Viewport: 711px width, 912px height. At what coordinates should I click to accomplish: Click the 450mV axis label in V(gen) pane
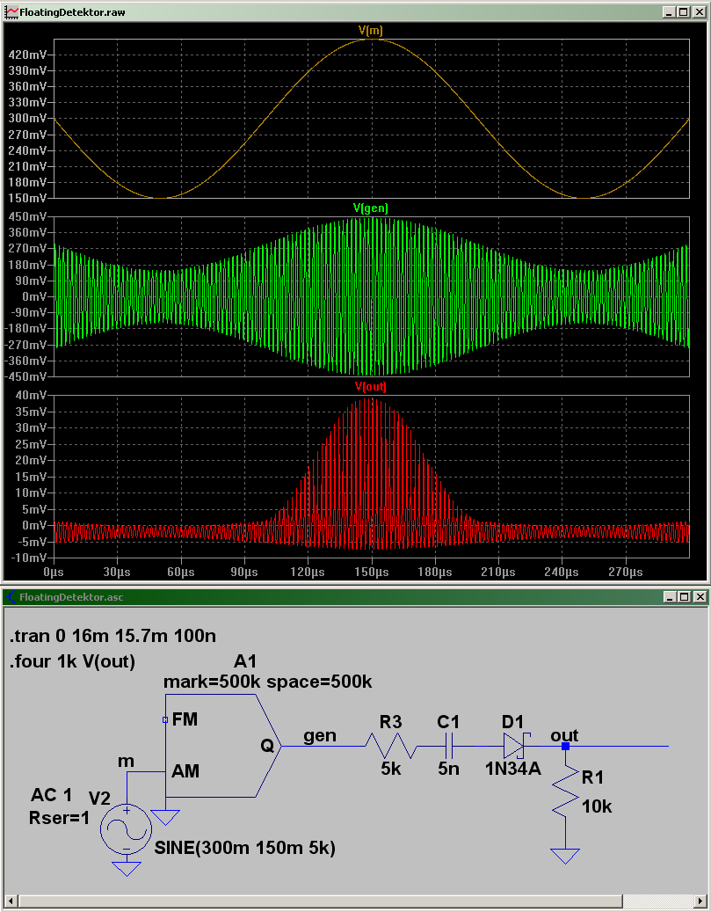[27, 216]
